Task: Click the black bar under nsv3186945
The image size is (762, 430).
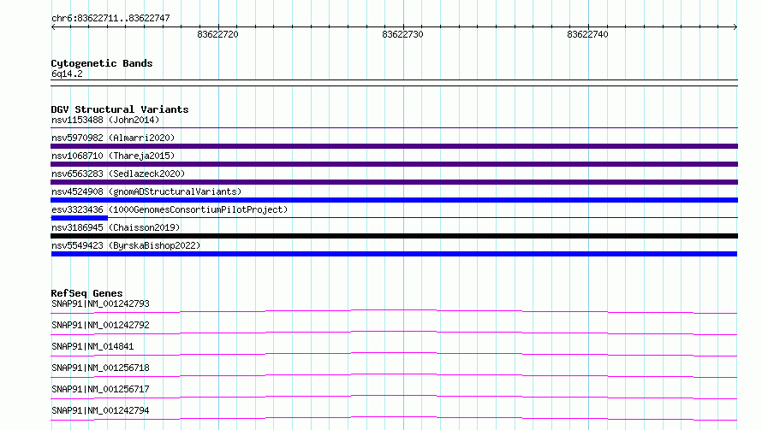Action: pyautogui.click(x=394, y=236)
